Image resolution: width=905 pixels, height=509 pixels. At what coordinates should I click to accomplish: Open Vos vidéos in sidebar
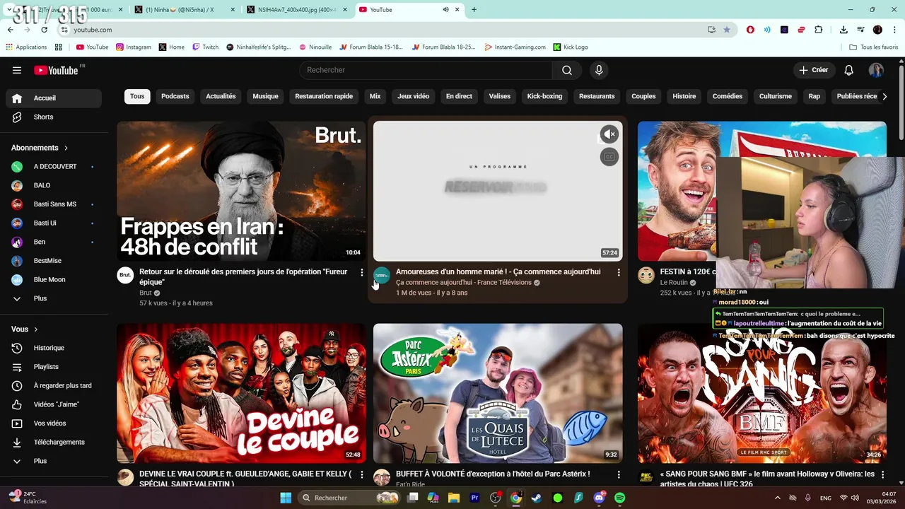54,423
